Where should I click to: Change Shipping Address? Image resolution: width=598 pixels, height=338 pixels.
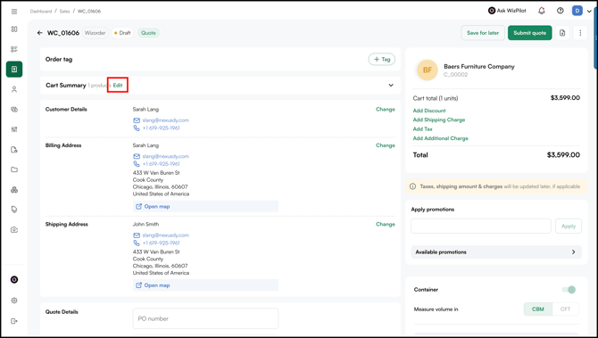coord(386,225)
